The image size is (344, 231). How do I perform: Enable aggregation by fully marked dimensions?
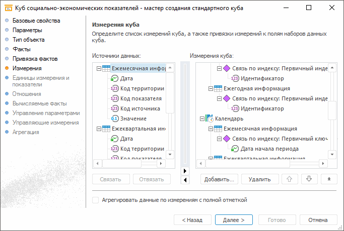[96, 200]
